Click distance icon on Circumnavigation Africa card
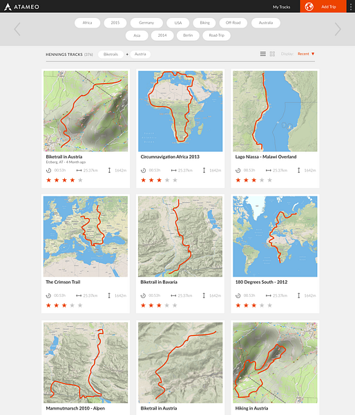Viewport: 355px width, 415px height. click(173, 170)
